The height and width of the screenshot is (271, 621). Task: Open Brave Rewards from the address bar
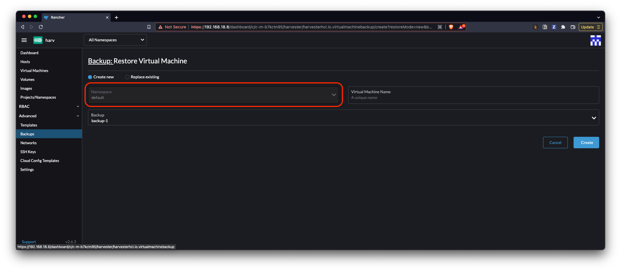click(x=461, y=27)
